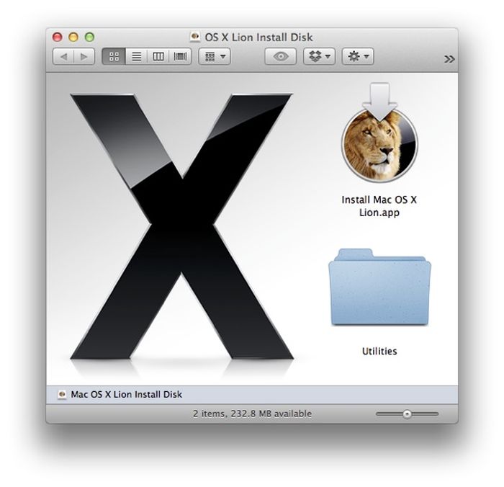Click the title bar disk proxy icon
This screenshot has width=504, height=487.
tap(194, 37)
